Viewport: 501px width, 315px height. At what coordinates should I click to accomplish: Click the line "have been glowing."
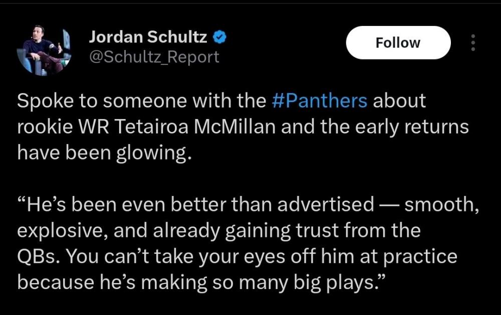(104, 152)
